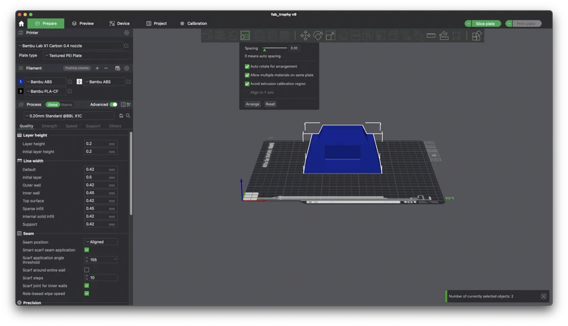Open the Plate type Textured PEI dropdown
Image resolution: width=568 pixels, height=326 pixels.
[x=87, y=55]
